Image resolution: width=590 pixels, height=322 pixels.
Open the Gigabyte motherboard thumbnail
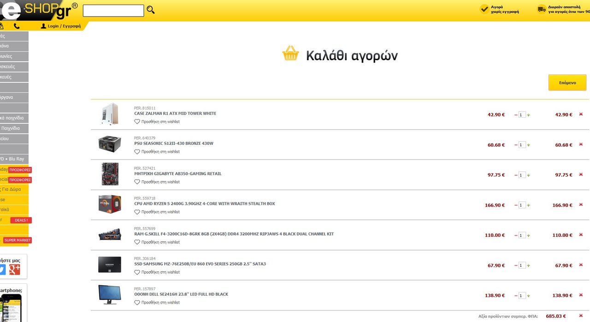(x=110, y=174)
